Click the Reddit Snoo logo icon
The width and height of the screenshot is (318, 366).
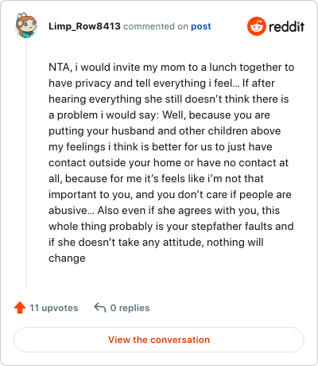(256, 26)
